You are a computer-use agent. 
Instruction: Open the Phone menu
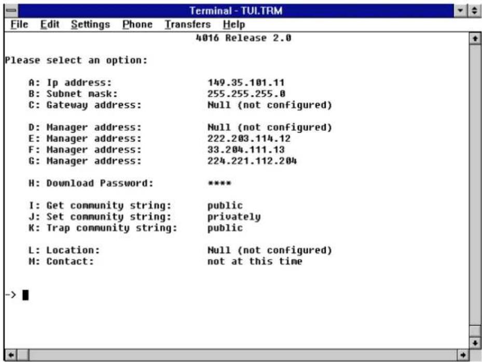click(137, 24)
